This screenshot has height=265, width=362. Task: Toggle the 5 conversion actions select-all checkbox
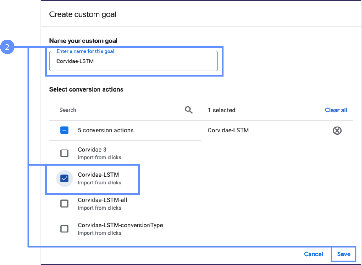pos(64,130)
